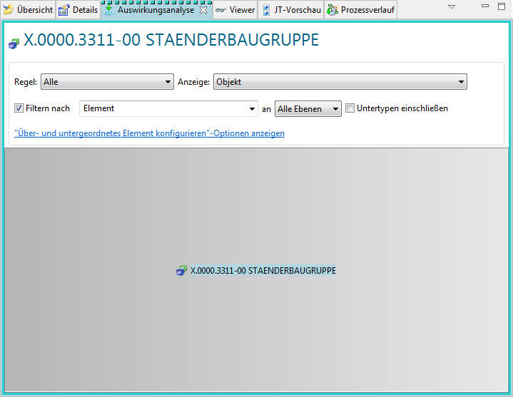Open the Prozessverlauf tab
Image resolution: width=513 pixels, height=397 pixels.
361,10
